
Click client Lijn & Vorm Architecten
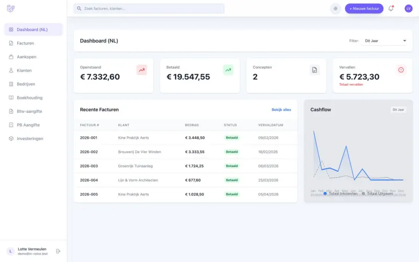tap(138, 180)
